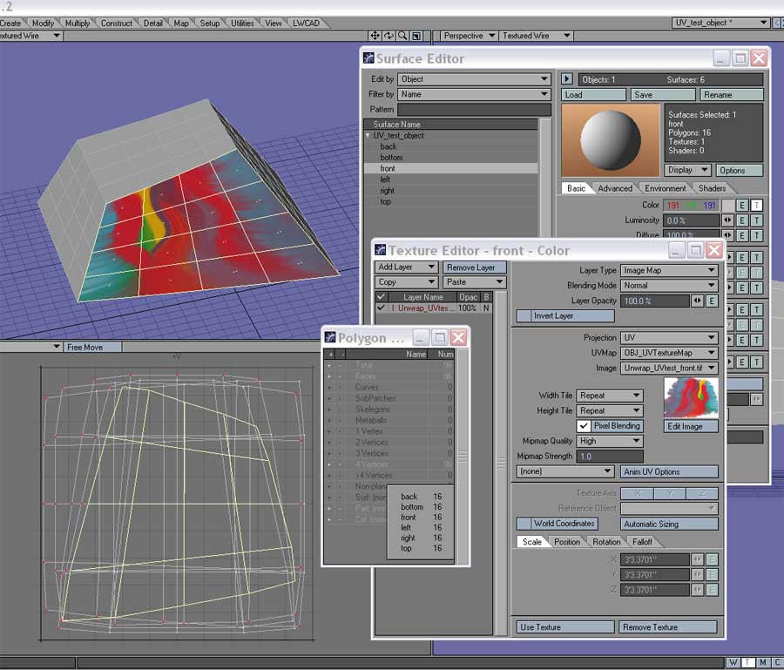Click W mode button in bottom bar
Screen dimensions: 784x670
(733, 662)
